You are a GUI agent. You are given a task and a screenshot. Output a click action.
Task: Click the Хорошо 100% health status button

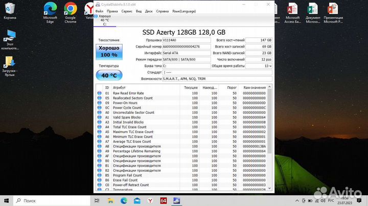click(x=108, y=51)
